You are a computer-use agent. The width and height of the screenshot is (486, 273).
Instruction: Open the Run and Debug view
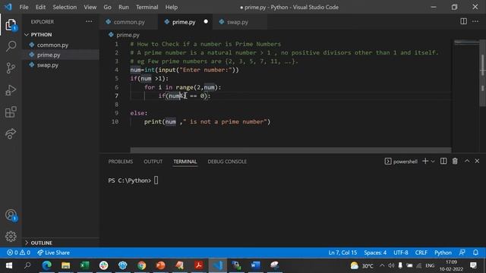click(11, 90)
